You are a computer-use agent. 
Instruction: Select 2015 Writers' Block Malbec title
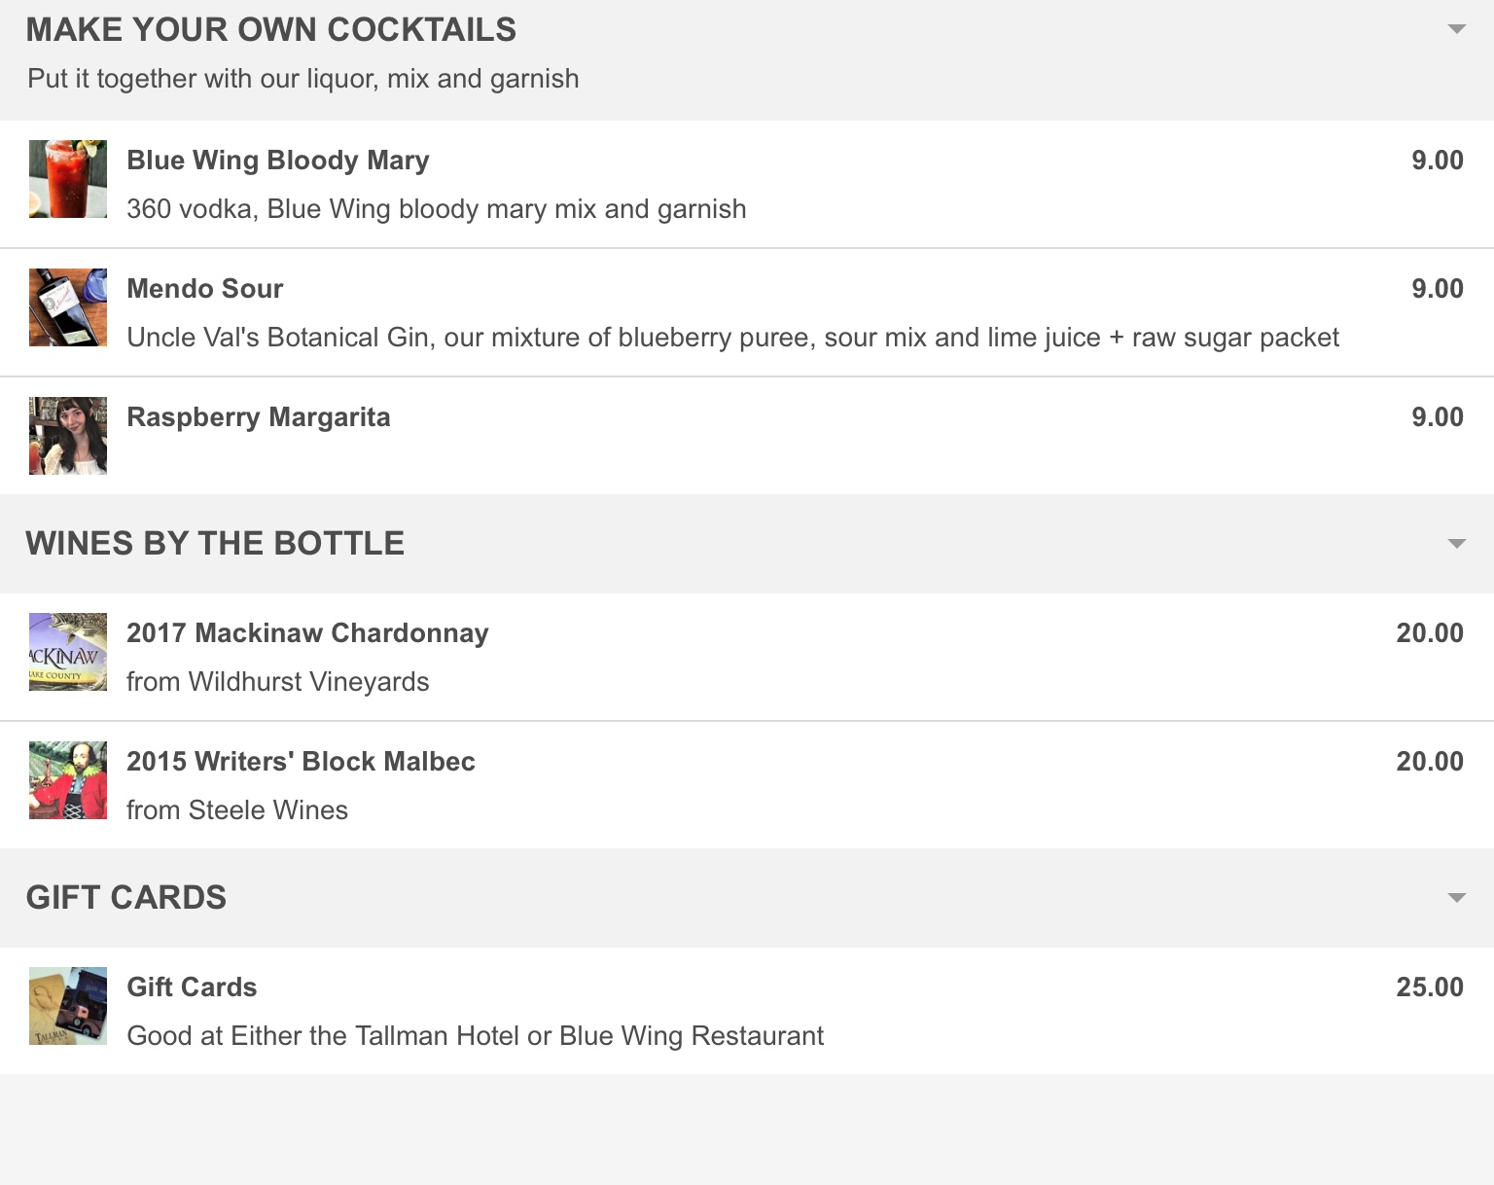coord(301,762)
